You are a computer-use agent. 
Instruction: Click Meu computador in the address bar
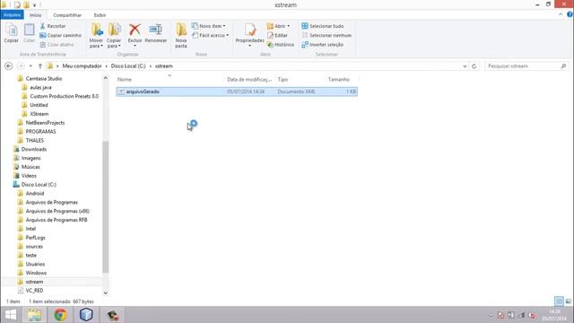click(x=82, y=65)
